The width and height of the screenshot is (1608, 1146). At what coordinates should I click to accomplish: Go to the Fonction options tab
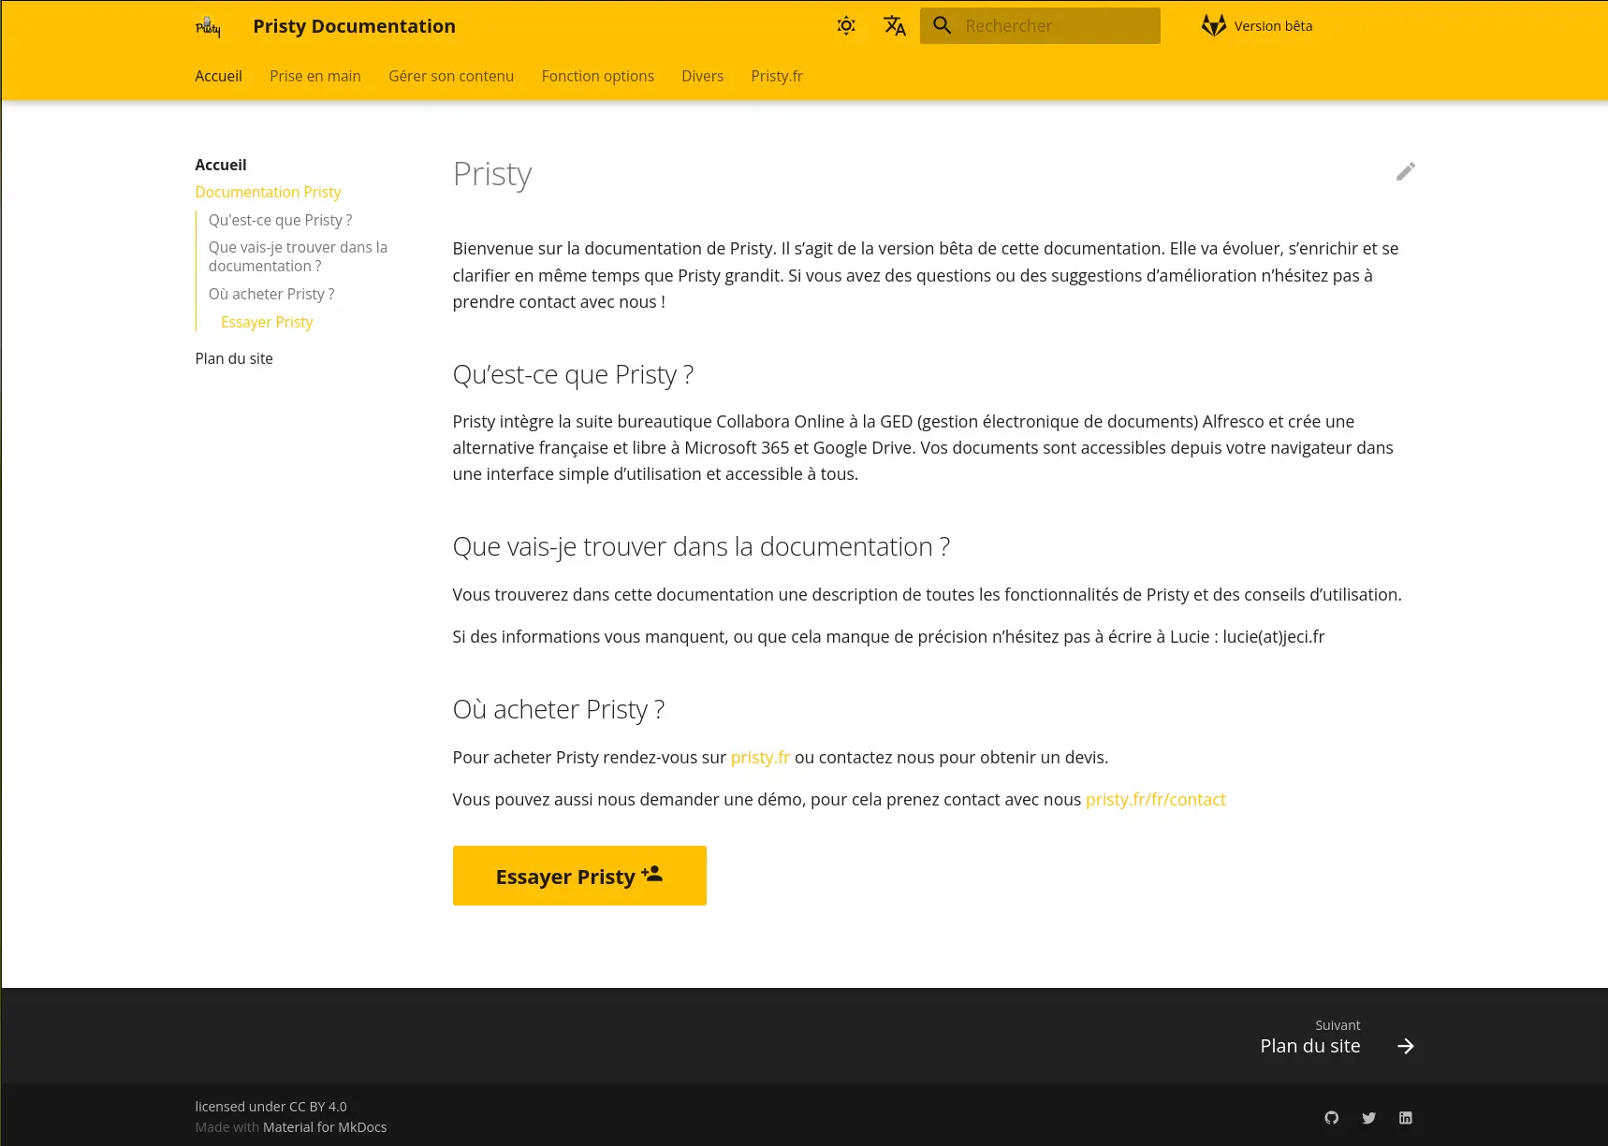tap(598, 76)
